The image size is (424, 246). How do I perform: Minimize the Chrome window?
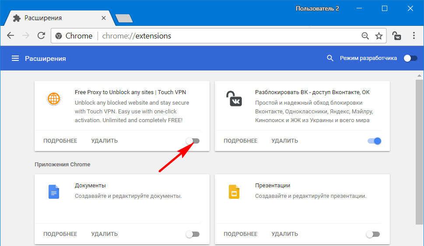[359, 8]
